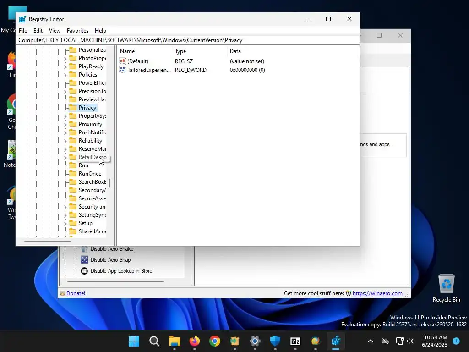Select the Proximity key label
Image resolution: width=469 pixels, height=352 pixels.
point(90,124)
